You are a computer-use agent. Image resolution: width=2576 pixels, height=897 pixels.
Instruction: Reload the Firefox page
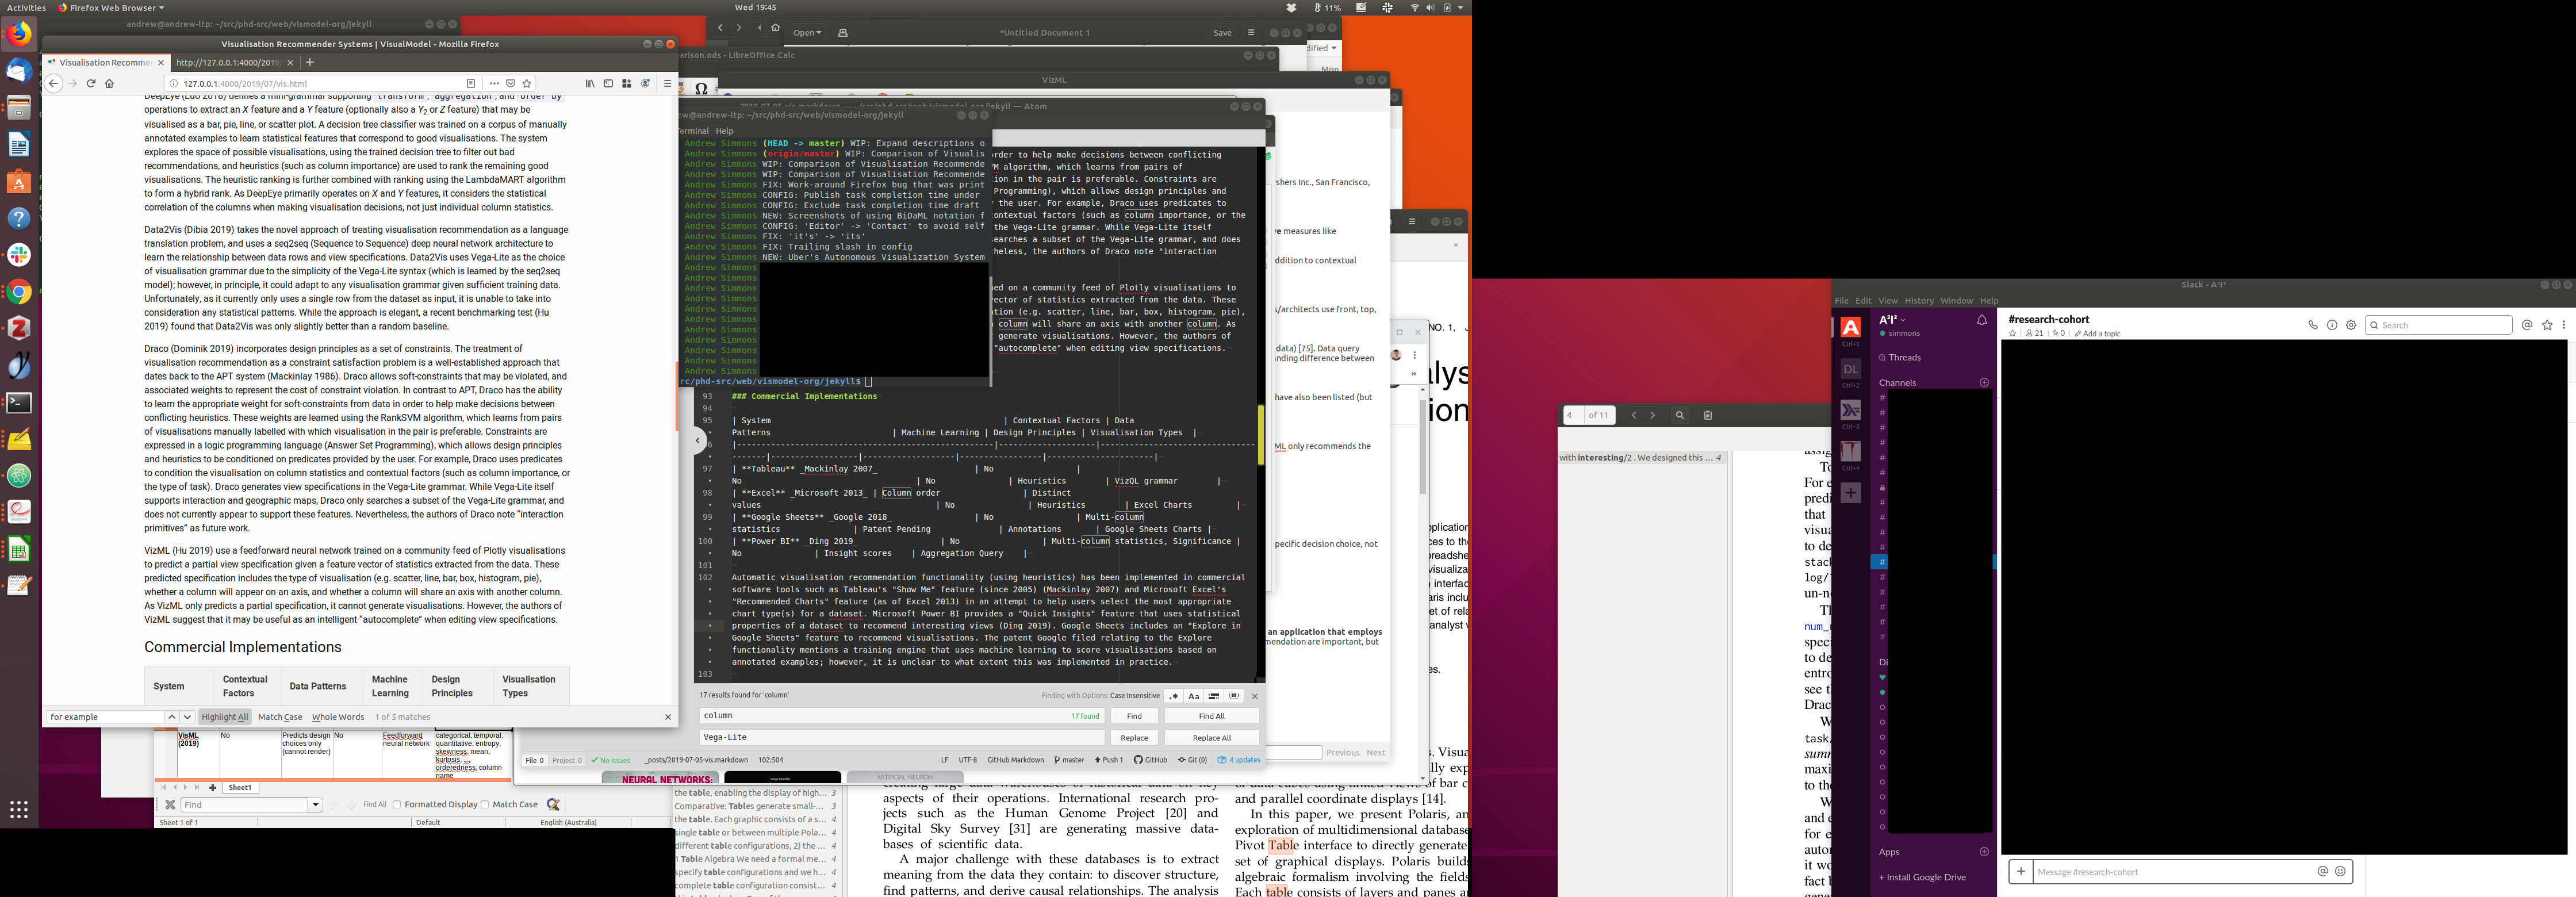(x=91, y=84)
